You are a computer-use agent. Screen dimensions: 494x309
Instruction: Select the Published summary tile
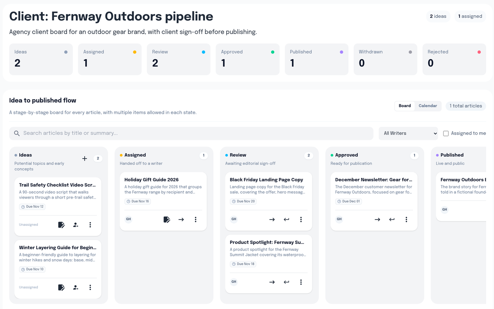tap(317, 59)
